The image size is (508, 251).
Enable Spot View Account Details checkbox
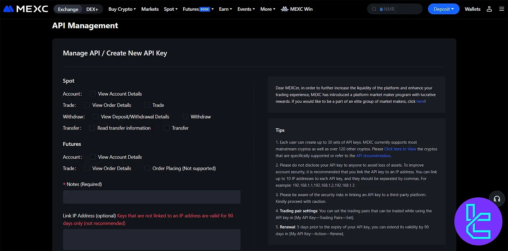click(93, 94)
